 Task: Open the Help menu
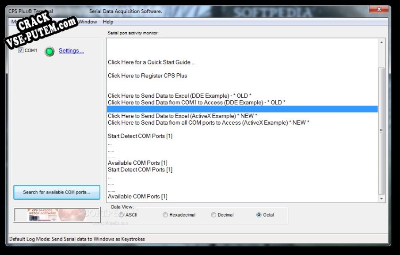point(108,22)
